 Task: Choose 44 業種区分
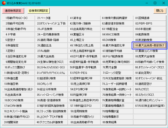click(x=84, y=34)
